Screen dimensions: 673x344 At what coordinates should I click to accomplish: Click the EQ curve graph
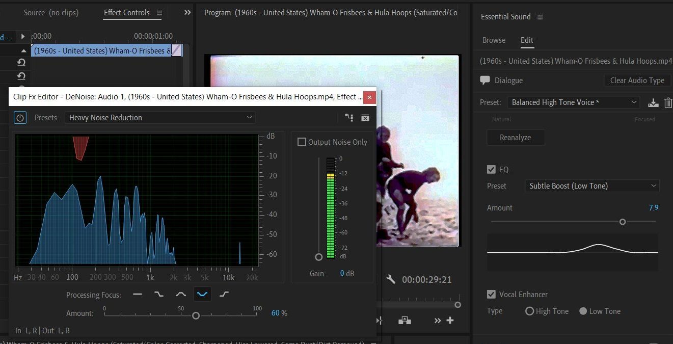point(573,252)
